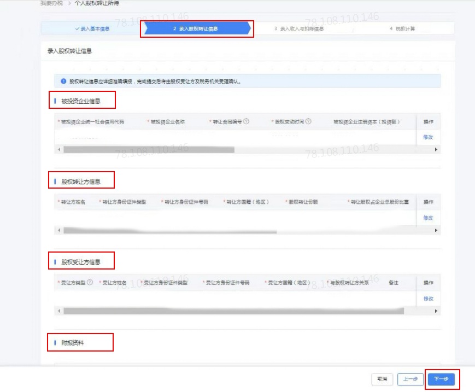The image size is (475, 392).
Task: Click the 取消 cancel button
Action: coord(382,379)
